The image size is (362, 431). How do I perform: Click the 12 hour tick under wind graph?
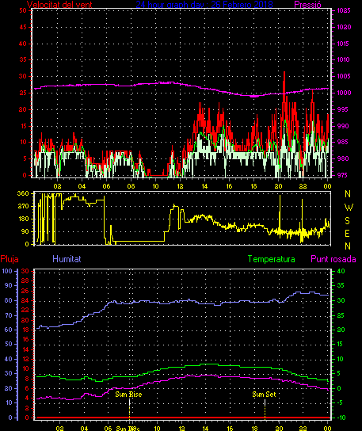180,186
